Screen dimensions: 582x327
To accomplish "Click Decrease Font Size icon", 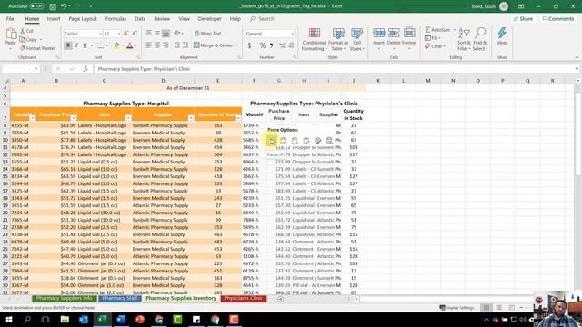I will (x=135, y=34).
